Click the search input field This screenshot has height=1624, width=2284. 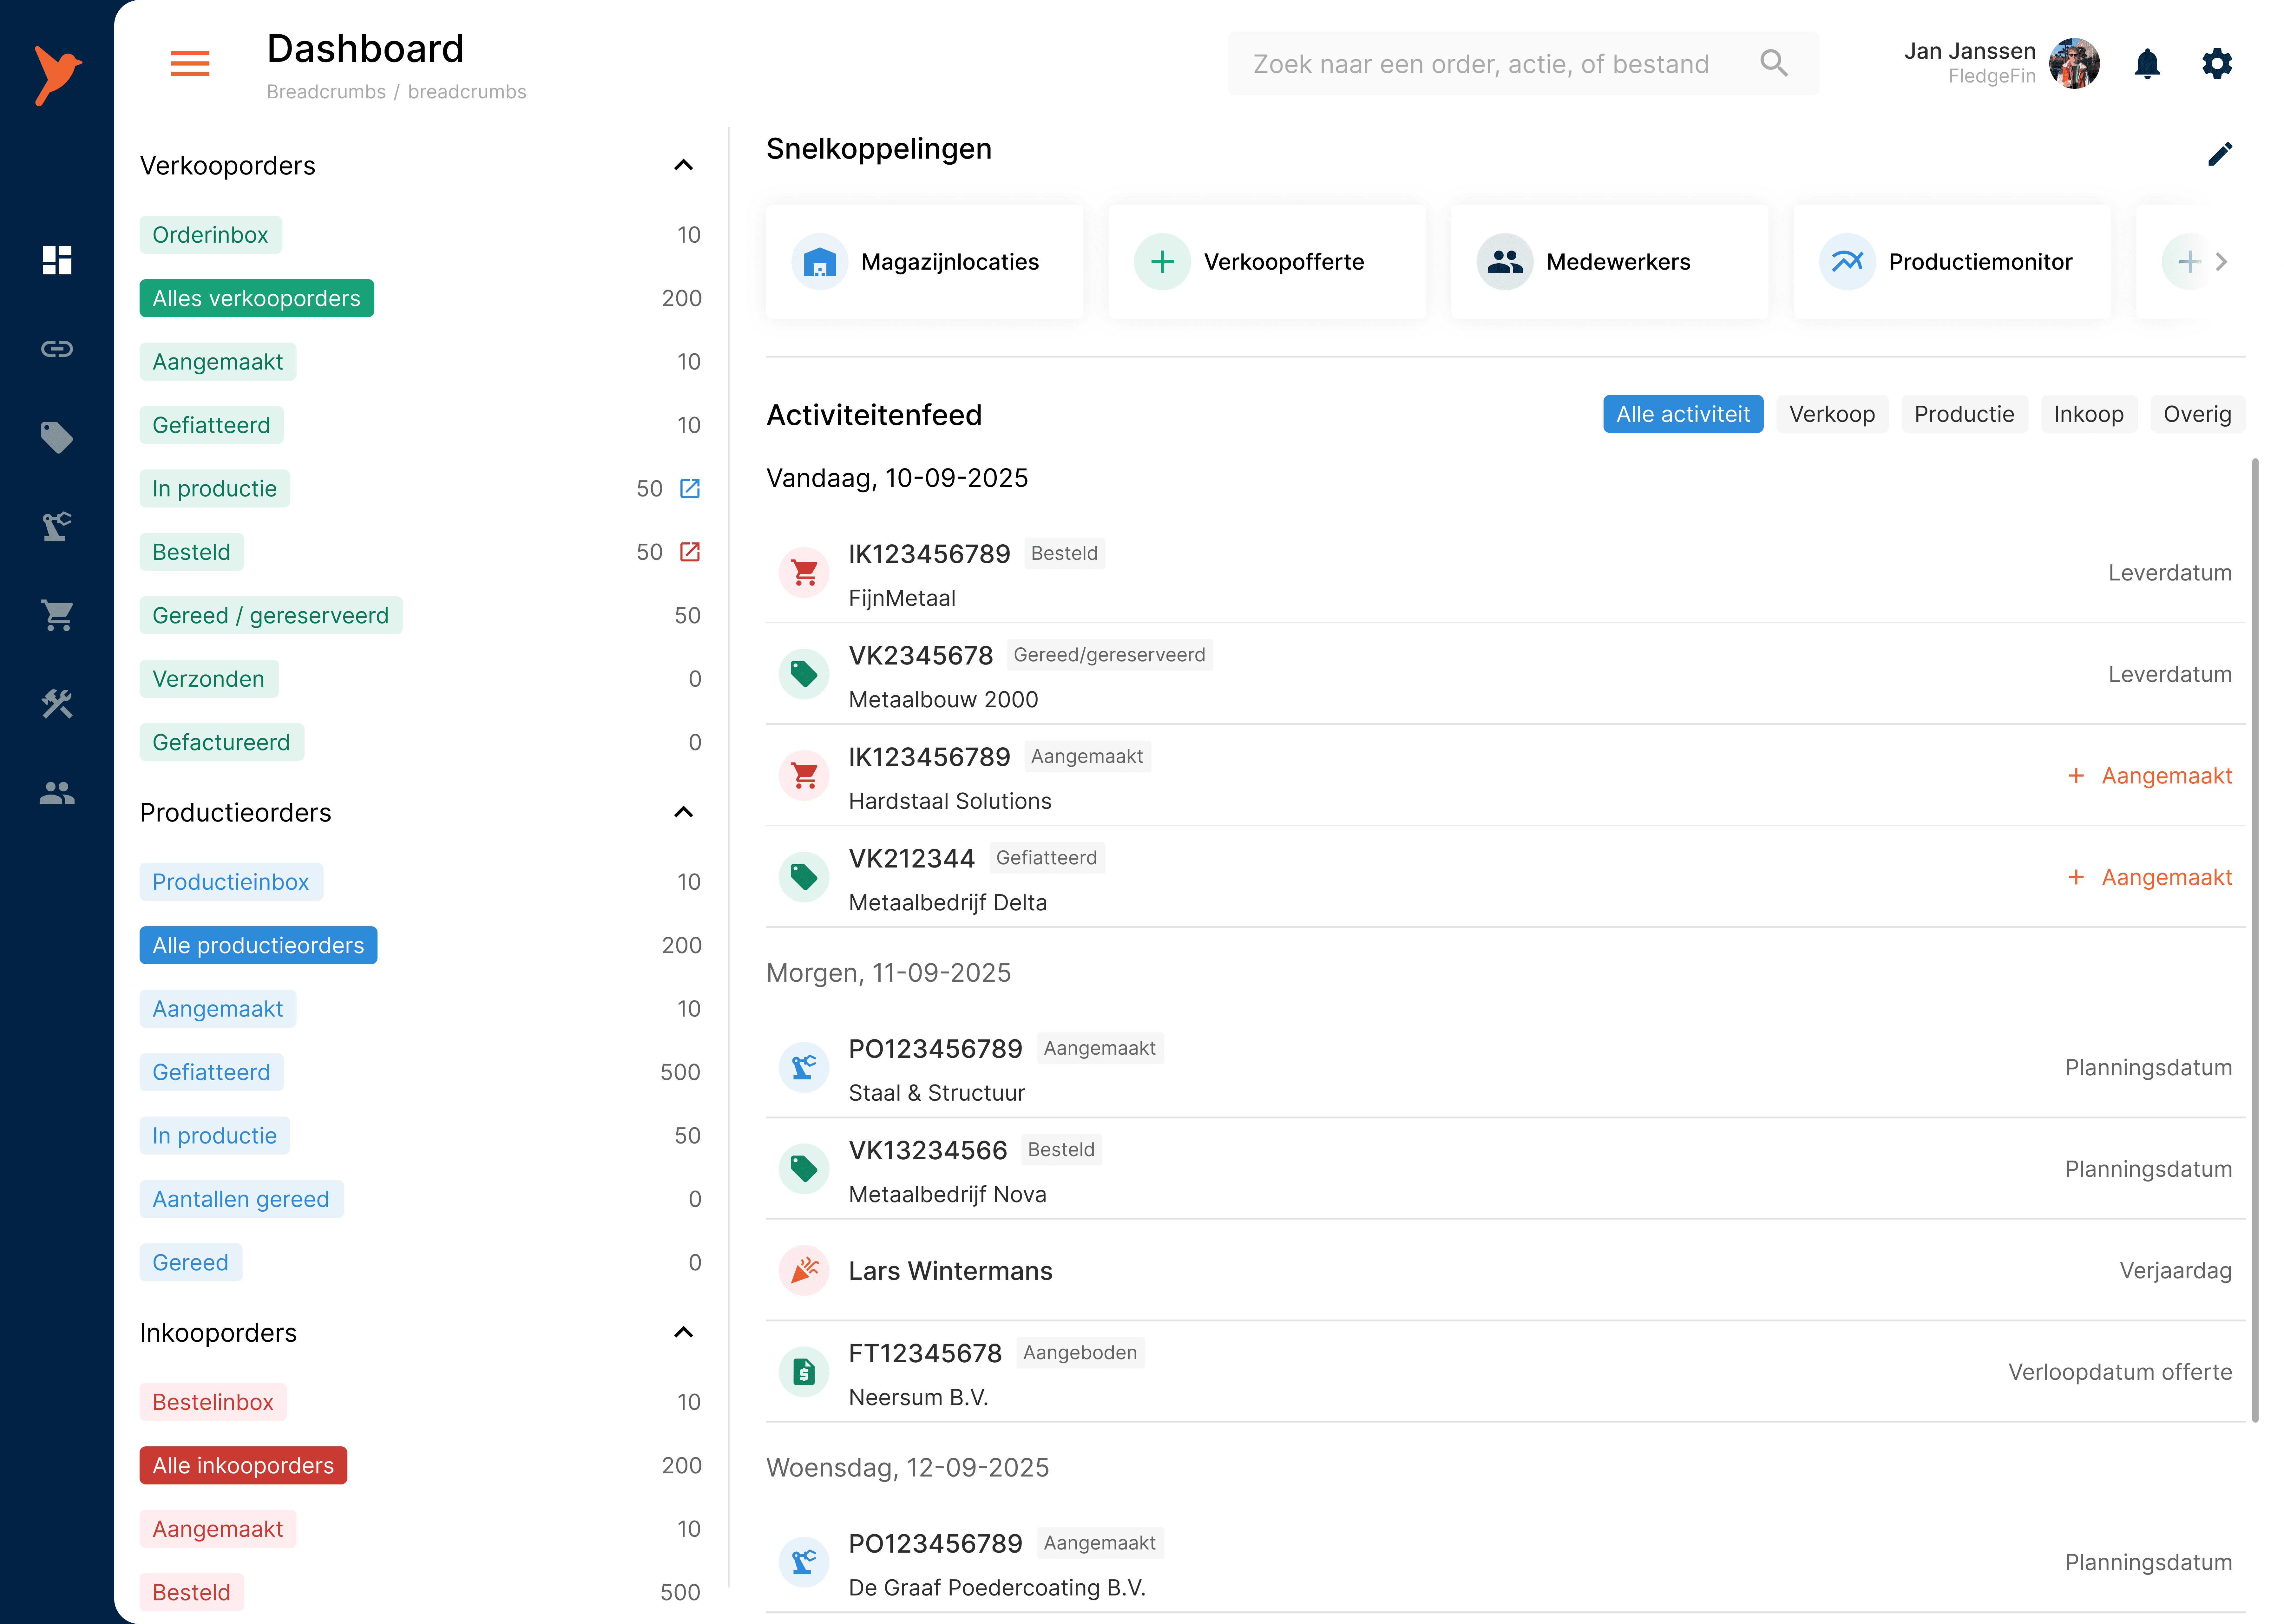coord(1480,64)
